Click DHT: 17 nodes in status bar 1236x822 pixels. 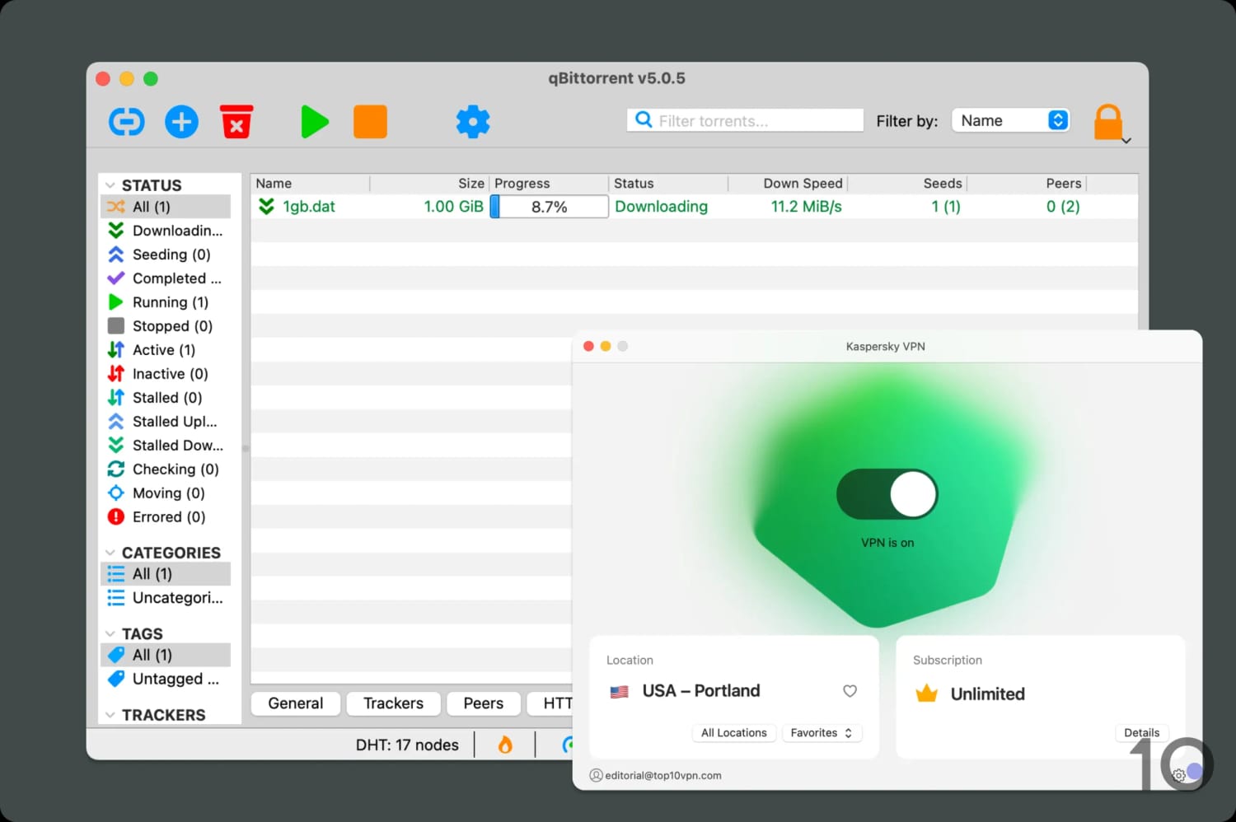click(x=407, y=745)
